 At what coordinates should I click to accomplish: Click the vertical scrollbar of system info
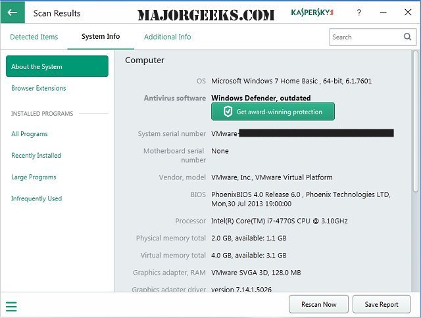(x=415, y=121)
